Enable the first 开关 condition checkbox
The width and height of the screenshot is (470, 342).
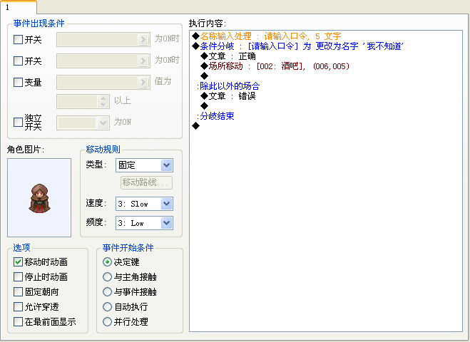point(18,39)
